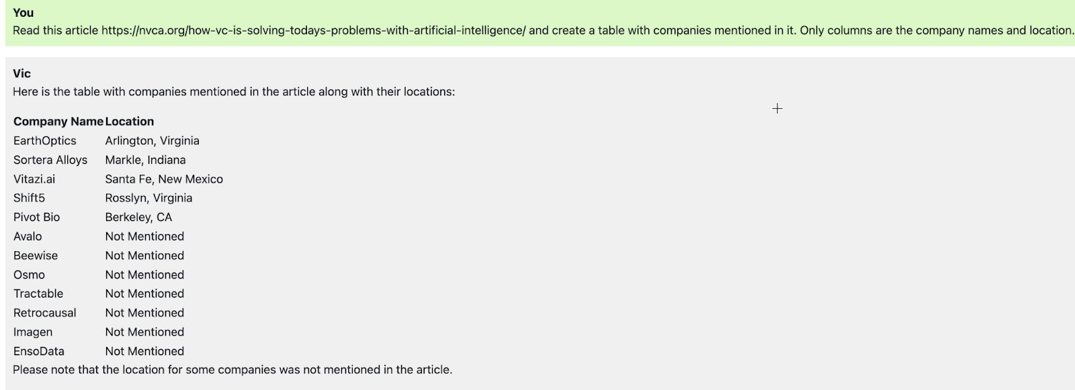Click the Avalo company row
The width and height of the screenshot is (1075, 390).
click(28, 236)
